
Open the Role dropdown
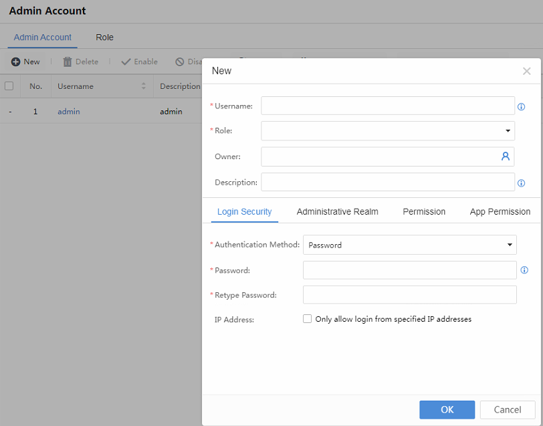(x=388, y=131)
